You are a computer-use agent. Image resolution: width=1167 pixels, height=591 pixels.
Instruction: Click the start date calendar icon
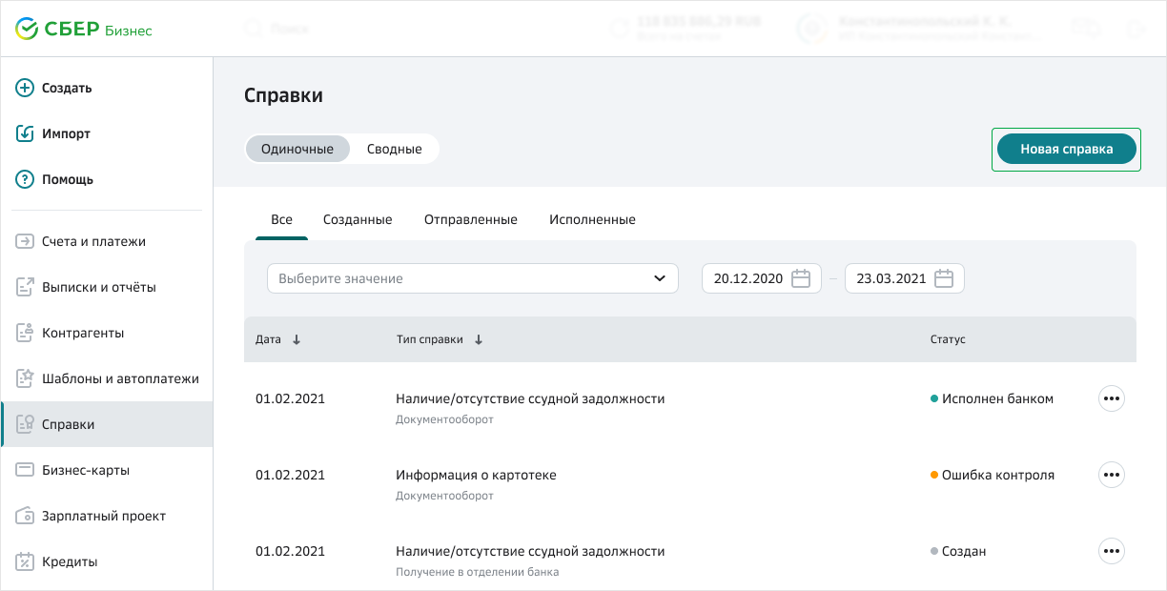coord(801,278)
